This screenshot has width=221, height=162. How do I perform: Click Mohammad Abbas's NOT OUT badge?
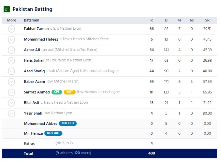[x=68, y=123]
